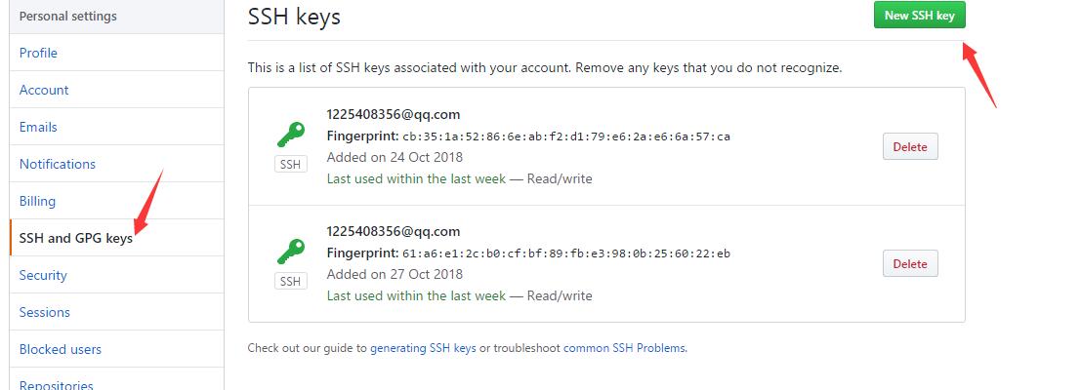Click the SSH badge under the second key icon
Image resolution: width=1081 pixels, height=390 pixels.
[290, 282]
